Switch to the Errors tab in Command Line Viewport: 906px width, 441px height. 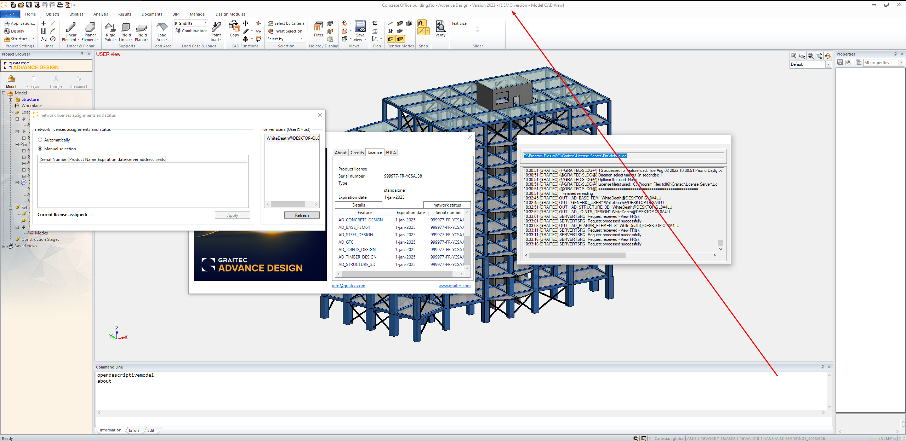tap(134, 430)
